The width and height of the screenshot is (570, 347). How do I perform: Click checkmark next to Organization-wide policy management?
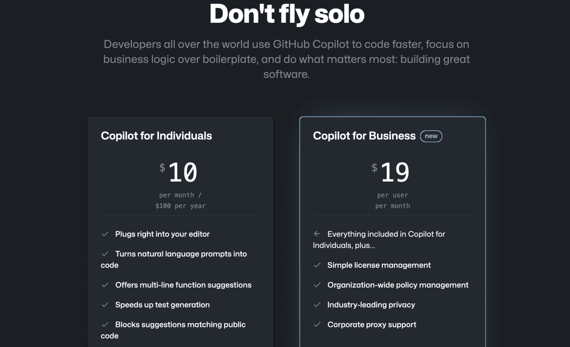(x=317, y=285)
